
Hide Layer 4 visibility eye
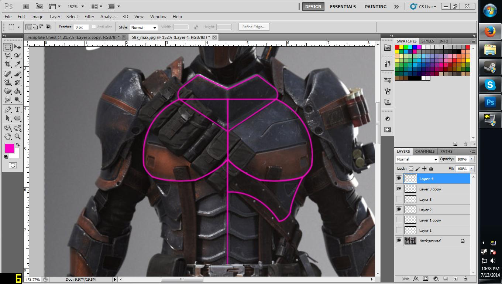(399, 179)
